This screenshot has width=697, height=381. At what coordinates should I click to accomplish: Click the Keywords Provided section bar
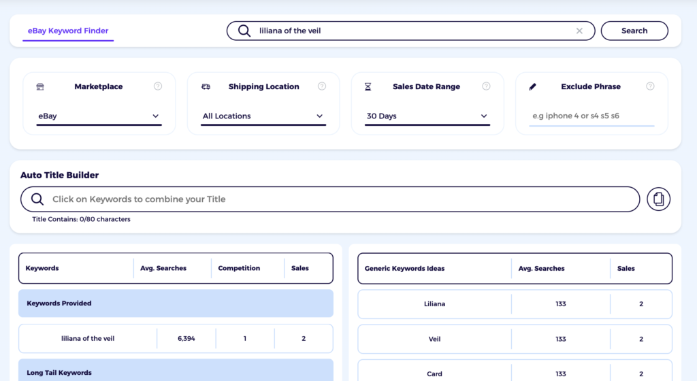coord(176,303)
